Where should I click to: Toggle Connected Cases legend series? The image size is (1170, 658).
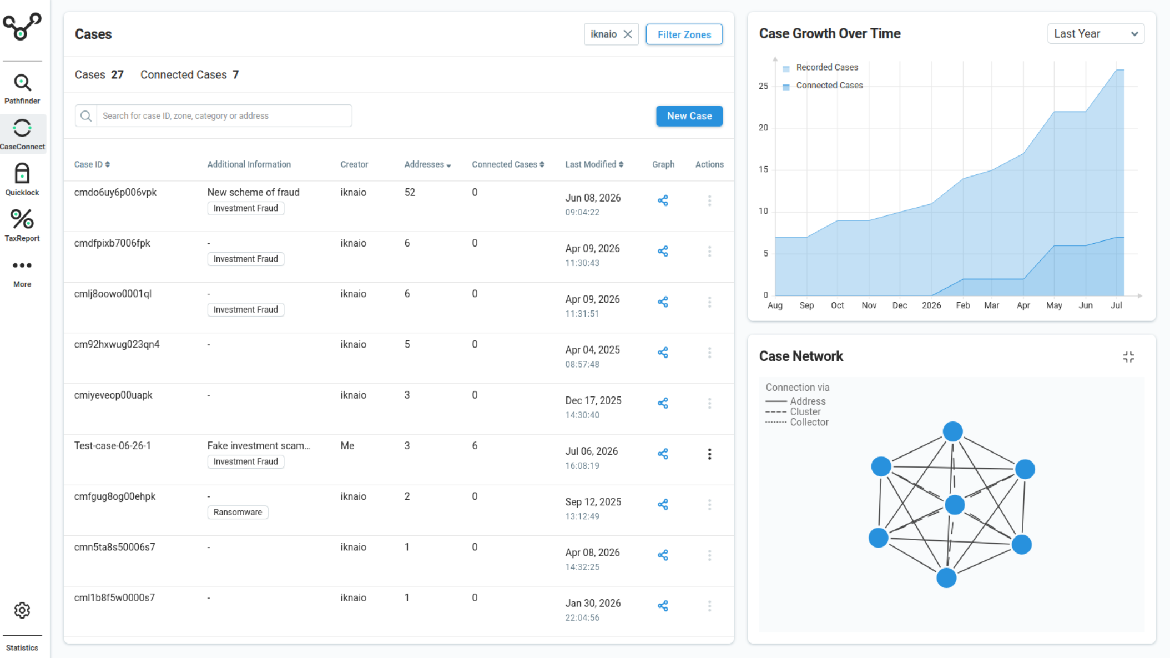pyautogui.click(x=823, y=86)
